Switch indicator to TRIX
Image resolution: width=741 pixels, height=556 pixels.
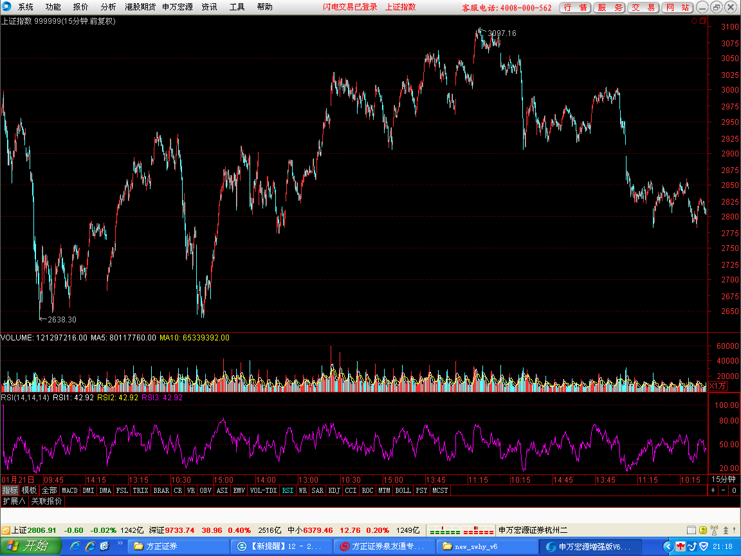[x=140, y=490]
